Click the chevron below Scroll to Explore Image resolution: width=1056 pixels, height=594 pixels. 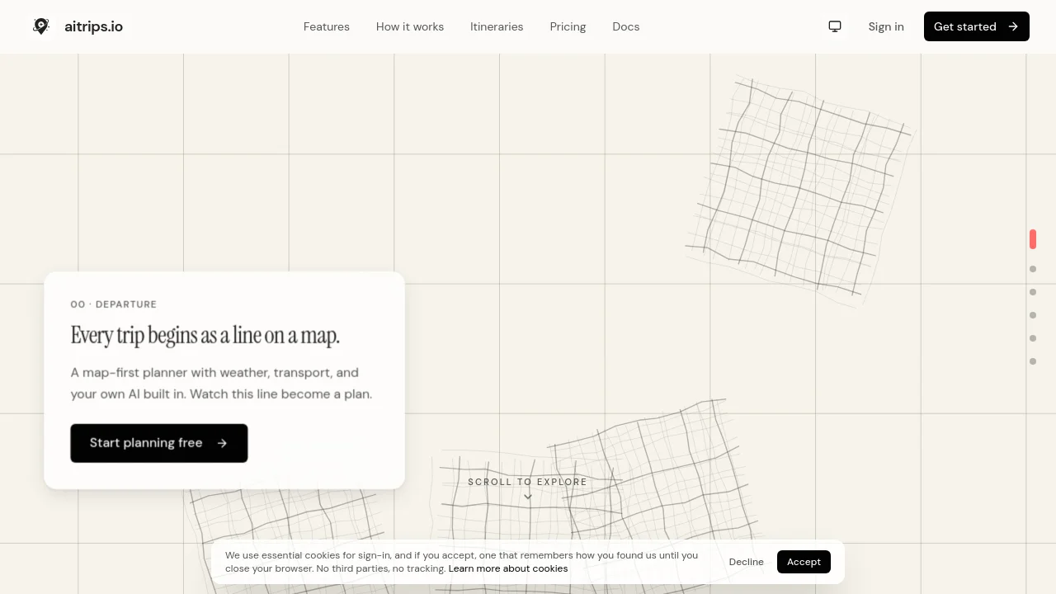(528, 497)
